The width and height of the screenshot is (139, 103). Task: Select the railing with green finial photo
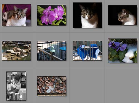(x=52, y=51)
